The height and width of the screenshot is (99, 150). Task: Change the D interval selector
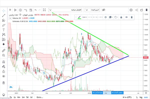pyautogui.click(x=10, y=10)
